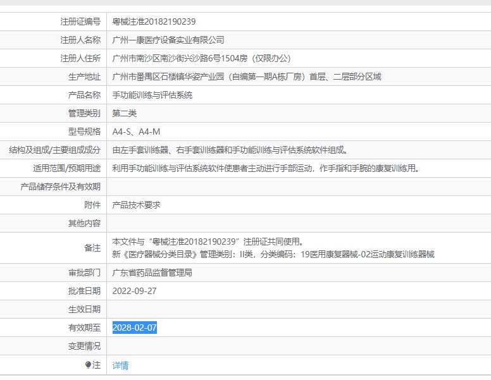Click the 注册人住所 label

click(80, 58)
